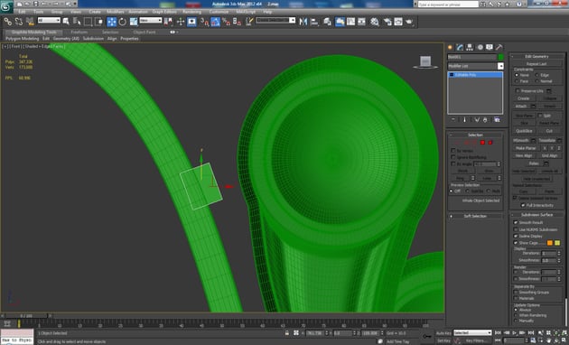The width and height of the screenshot is (569, 345).
Task: Open the Material Editor icon
Action: [x=375, y=22]
